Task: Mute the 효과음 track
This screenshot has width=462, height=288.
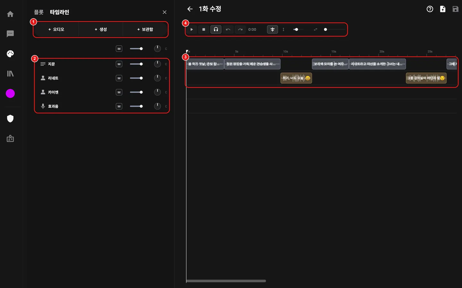Action: click(119, 106)
